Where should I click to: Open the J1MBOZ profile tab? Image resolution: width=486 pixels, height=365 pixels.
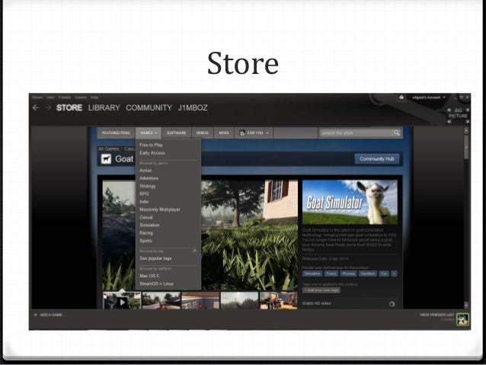193,107
